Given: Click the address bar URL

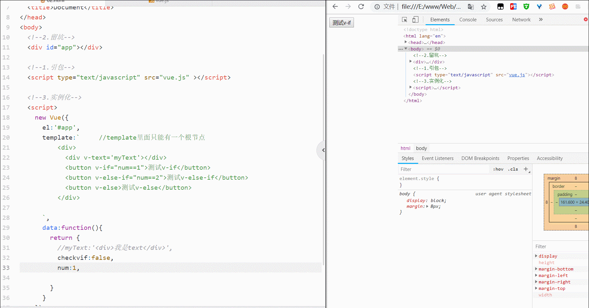Looking at the screenshot, I should [x=431, y=7].
